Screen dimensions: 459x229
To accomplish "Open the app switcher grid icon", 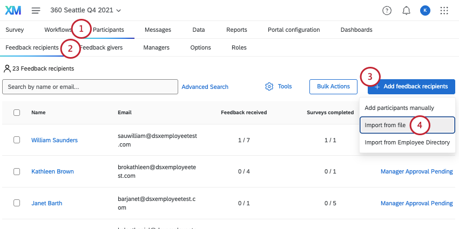I will pos(444,11).
